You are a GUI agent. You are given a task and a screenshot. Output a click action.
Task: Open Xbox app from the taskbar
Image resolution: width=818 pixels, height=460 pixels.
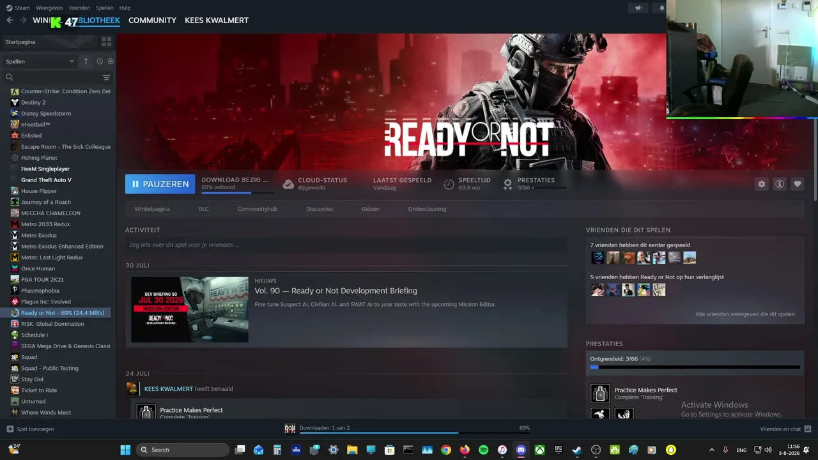539,450
